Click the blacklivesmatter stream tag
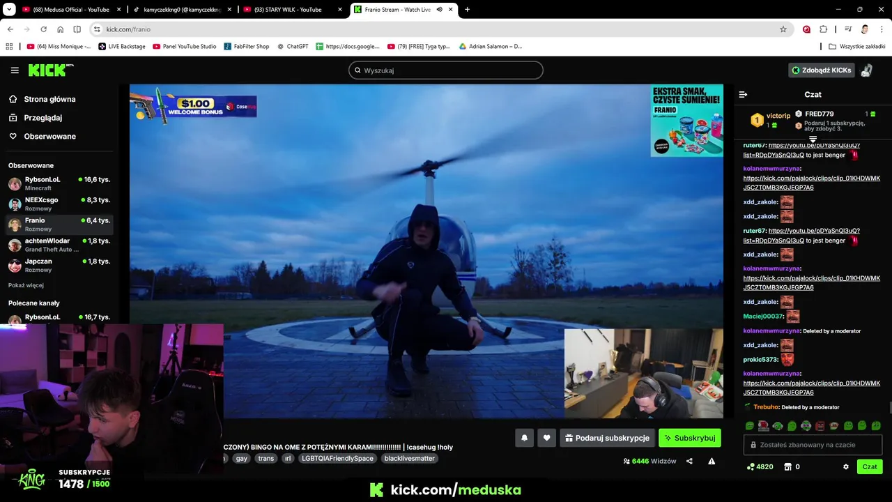892x502 pixels. coord(409,459)
